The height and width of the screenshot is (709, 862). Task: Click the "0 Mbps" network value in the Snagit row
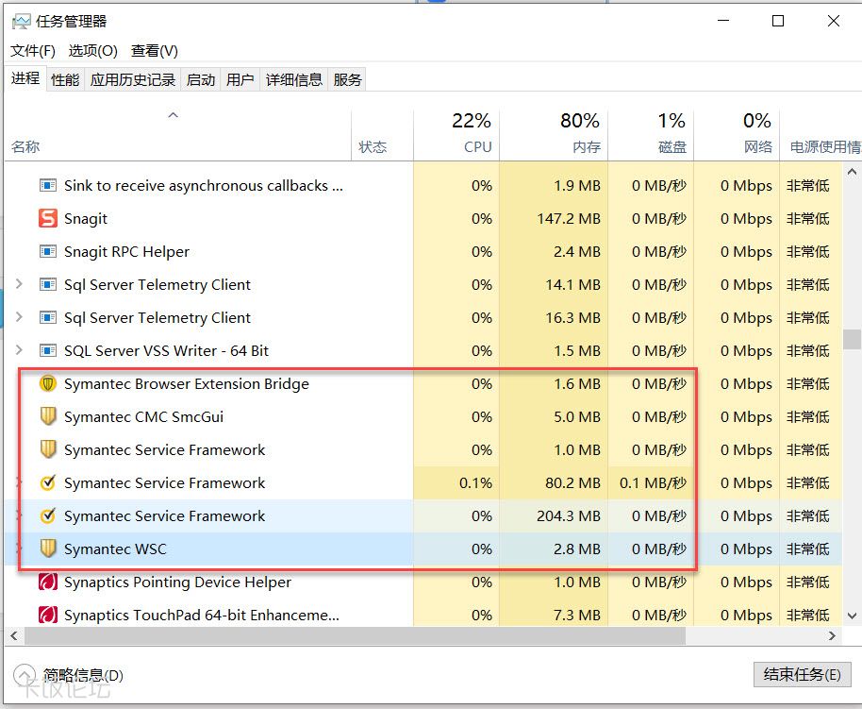click(x=746, y=218)
